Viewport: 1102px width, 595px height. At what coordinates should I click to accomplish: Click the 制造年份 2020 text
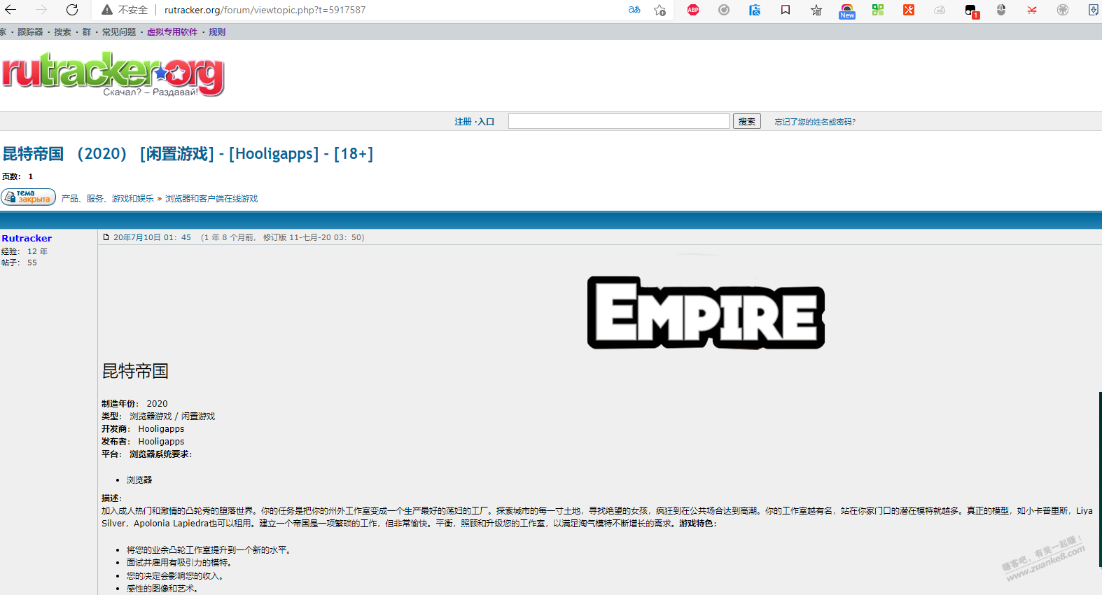[x=134, y=404]
